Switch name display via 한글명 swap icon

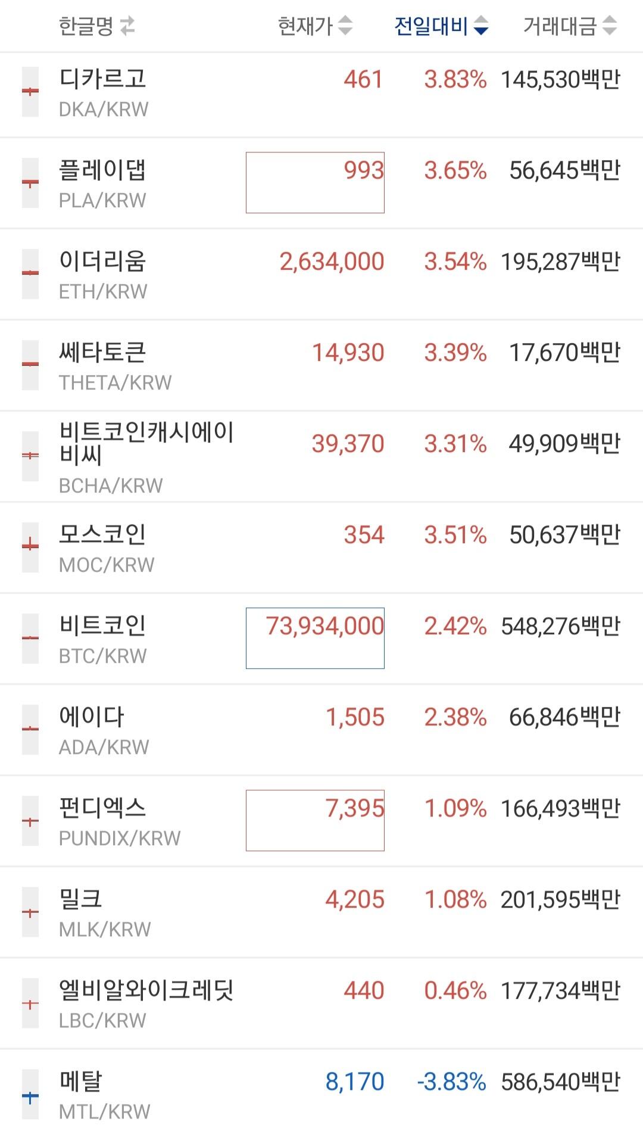click(127, 26)
